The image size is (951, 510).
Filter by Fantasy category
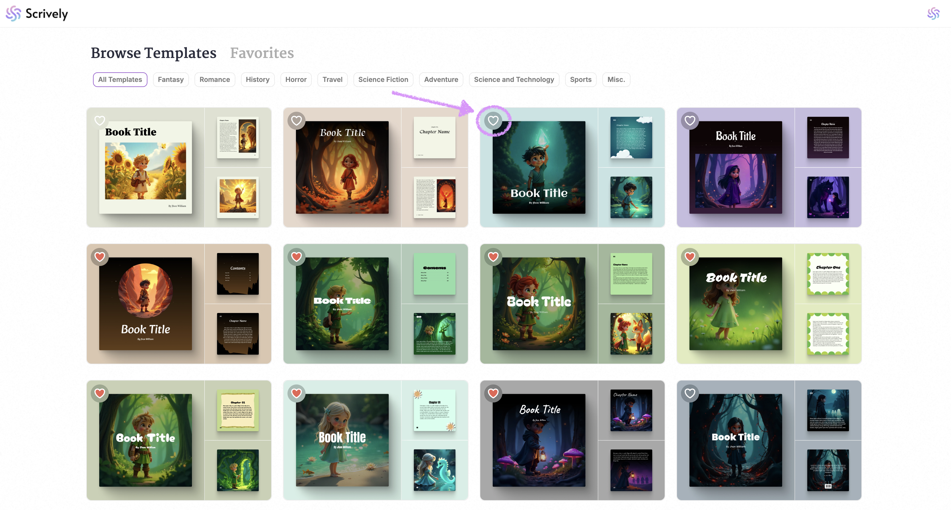coord(171,80)
